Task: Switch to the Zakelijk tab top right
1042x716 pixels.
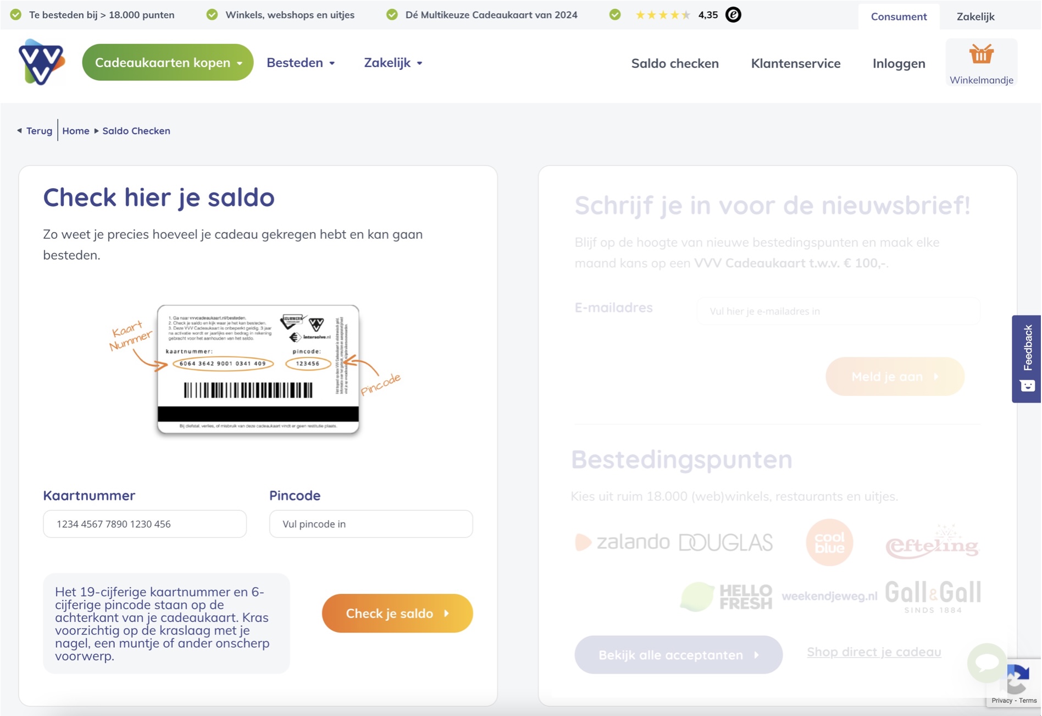Action: [976, 16]
